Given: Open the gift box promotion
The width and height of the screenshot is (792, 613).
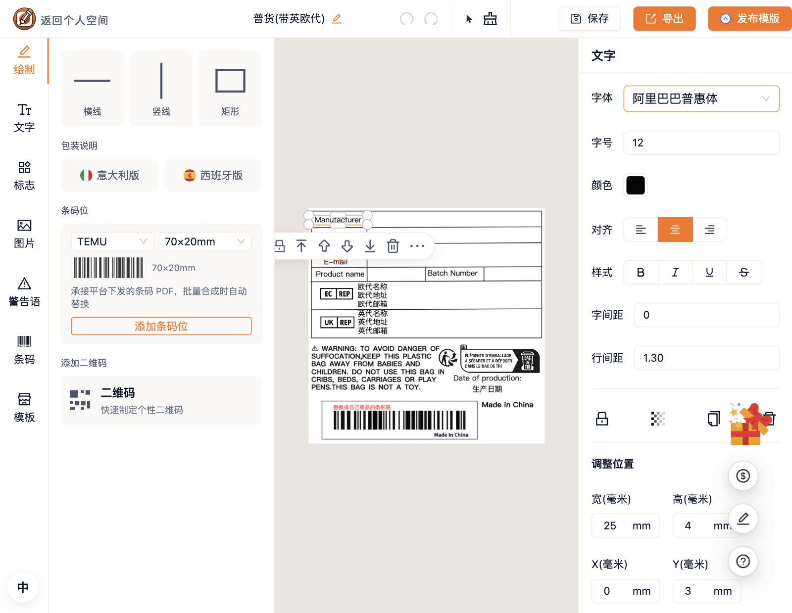Looking at the screenshot, I should (749, 424).
